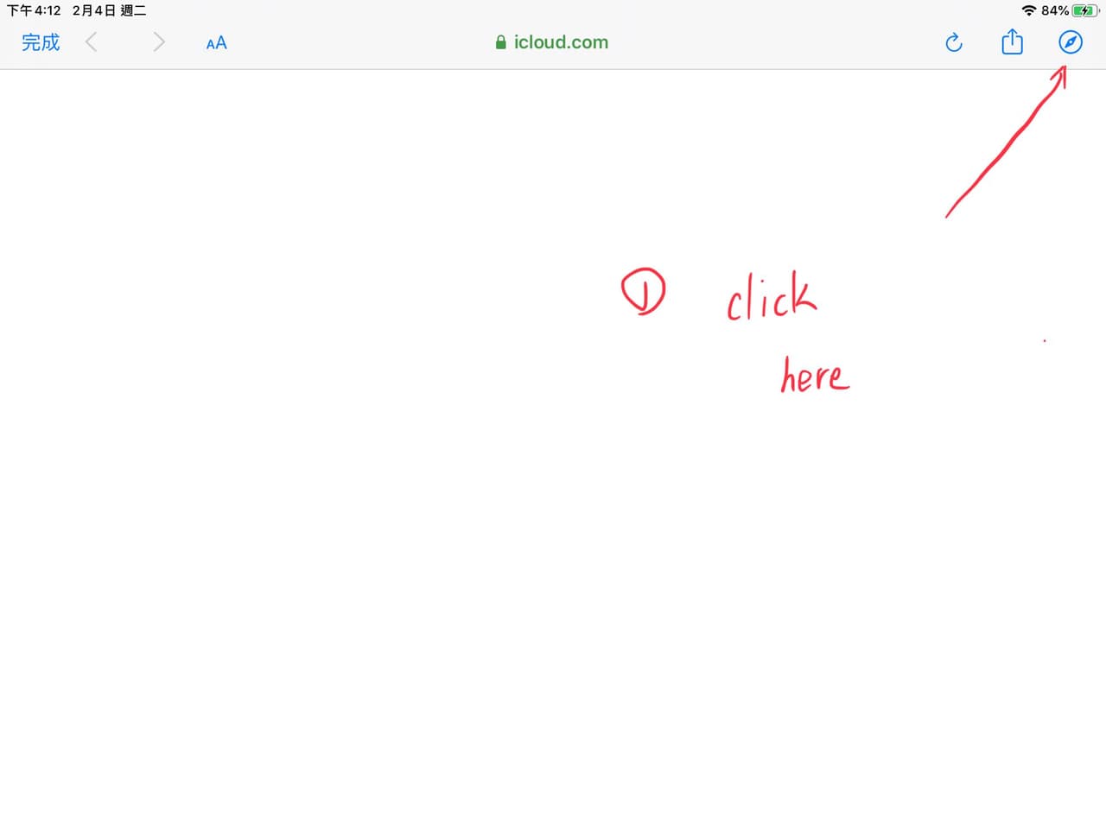
Task: Go back with the left chevron
Action: coord(92,42)
